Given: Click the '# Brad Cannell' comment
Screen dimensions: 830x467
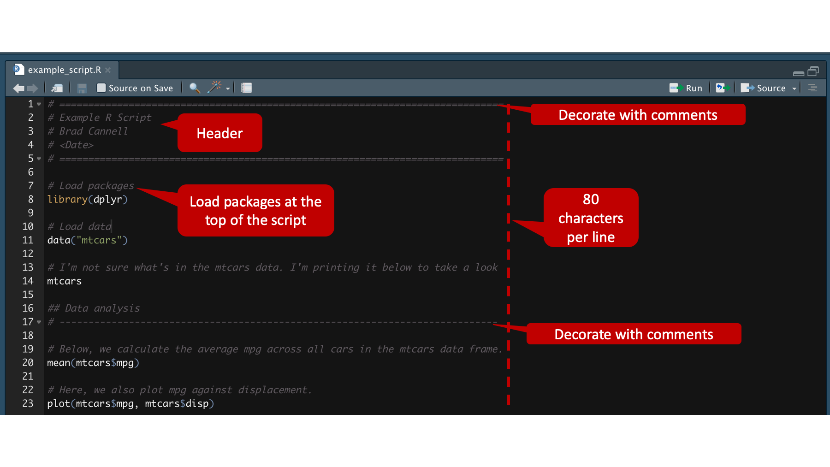Looking at the screenshot, I should [88, 131].
